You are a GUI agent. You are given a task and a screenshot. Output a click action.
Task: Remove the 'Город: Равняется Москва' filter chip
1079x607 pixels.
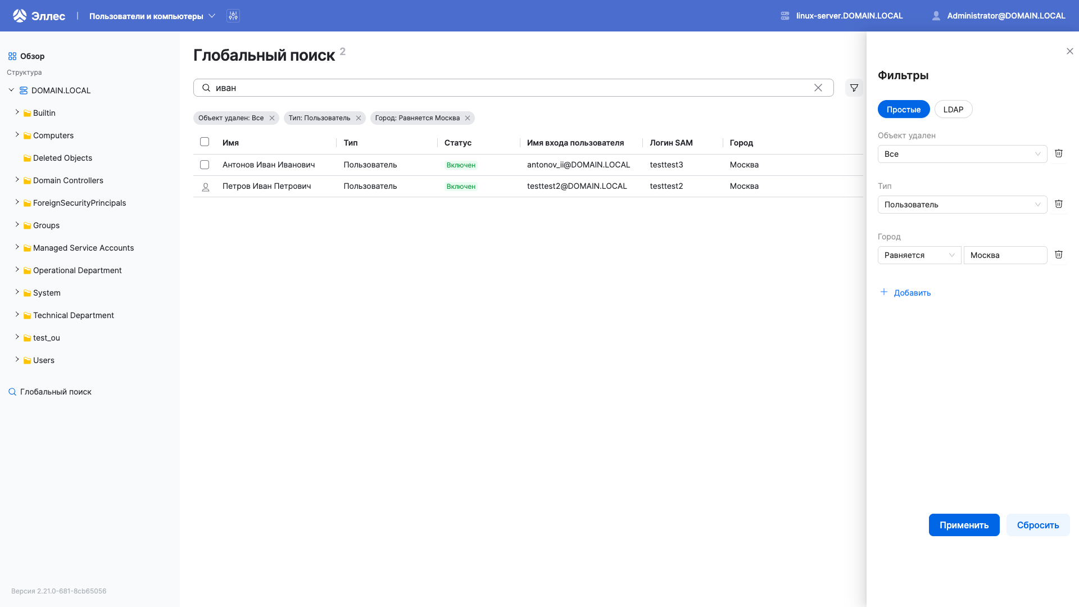468,118
